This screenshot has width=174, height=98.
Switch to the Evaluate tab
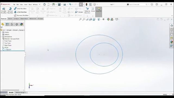(41, 19)
